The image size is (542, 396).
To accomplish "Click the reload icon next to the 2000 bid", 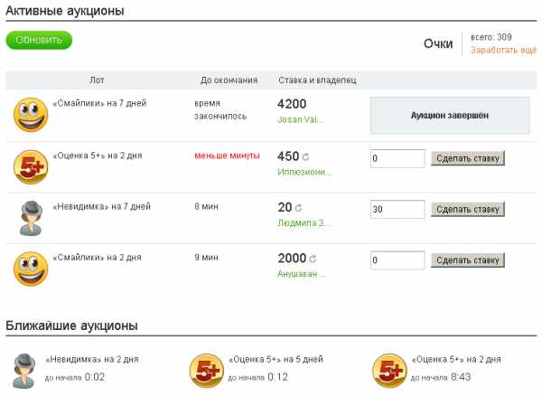I will (x=313, y=259).
